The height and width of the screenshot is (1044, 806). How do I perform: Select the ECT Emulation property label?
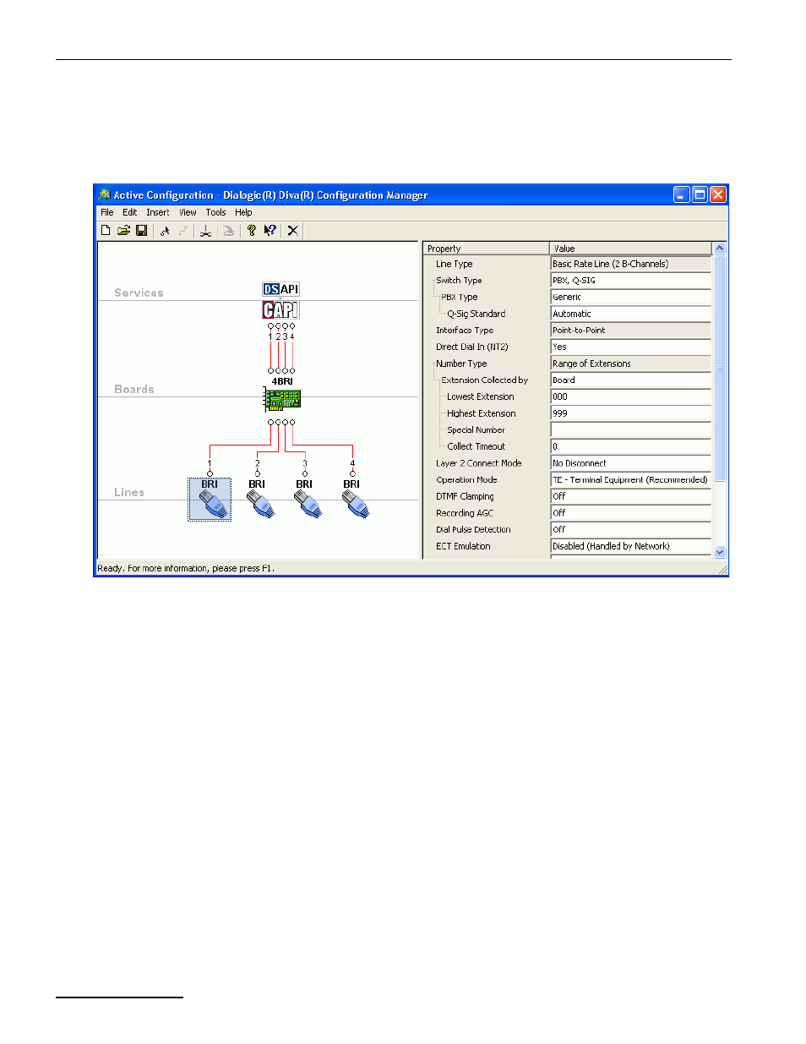tap(463, 546)
